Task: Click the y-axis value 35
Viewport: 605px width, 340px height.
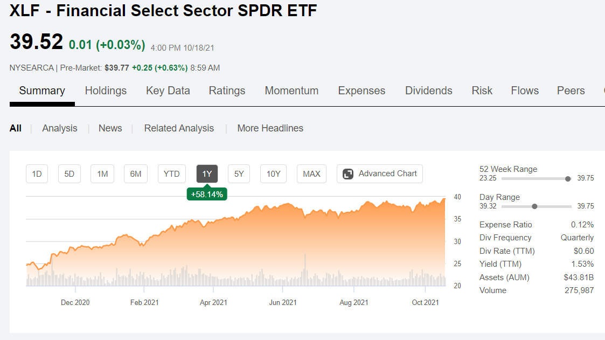Action: 457,219
